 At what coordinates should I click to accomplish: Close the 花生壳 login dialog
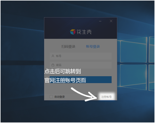[111, 21]
